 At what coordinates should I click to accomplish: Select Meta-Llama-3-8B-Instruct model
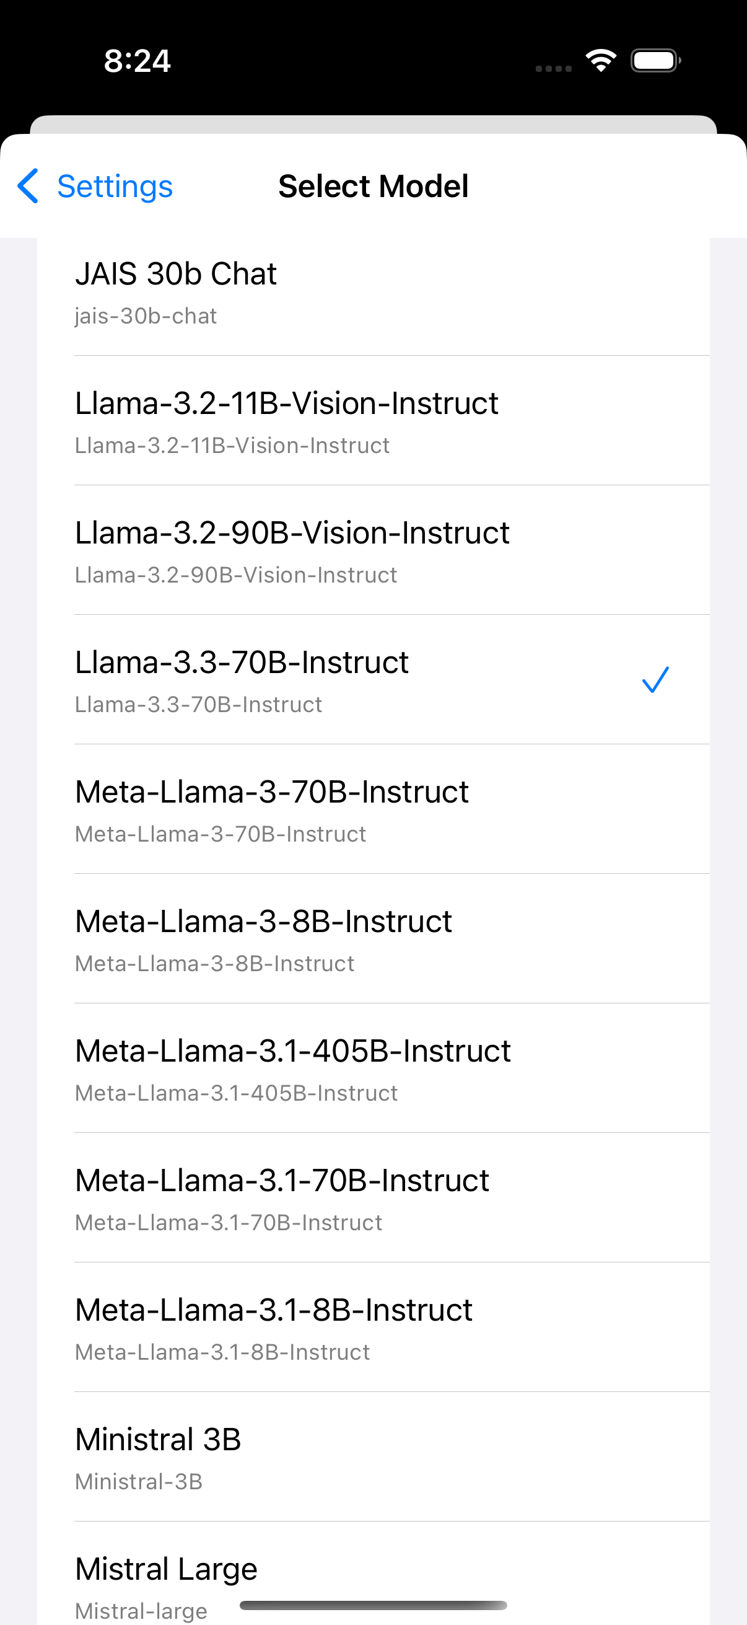(x=373, y=939)
